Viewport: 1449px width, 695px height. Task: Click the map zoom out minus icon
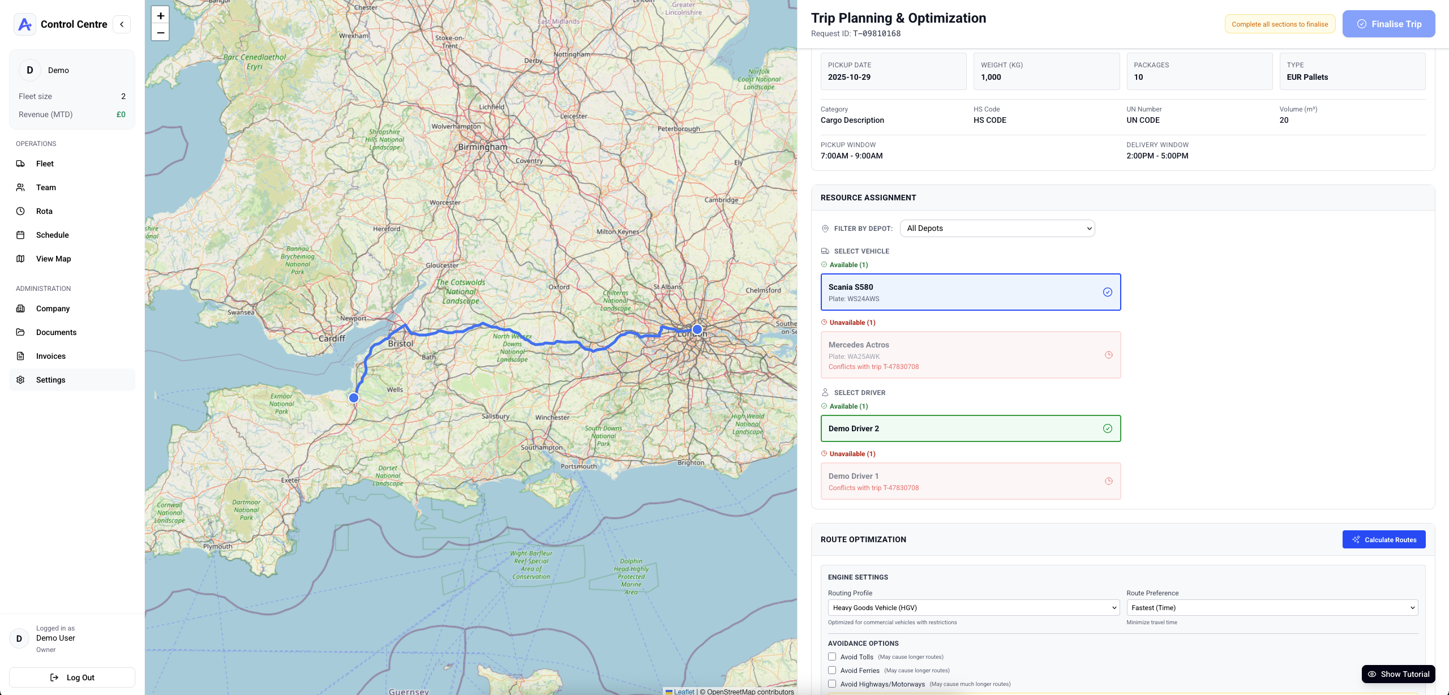pyautogui.click(x=160, y=33)
